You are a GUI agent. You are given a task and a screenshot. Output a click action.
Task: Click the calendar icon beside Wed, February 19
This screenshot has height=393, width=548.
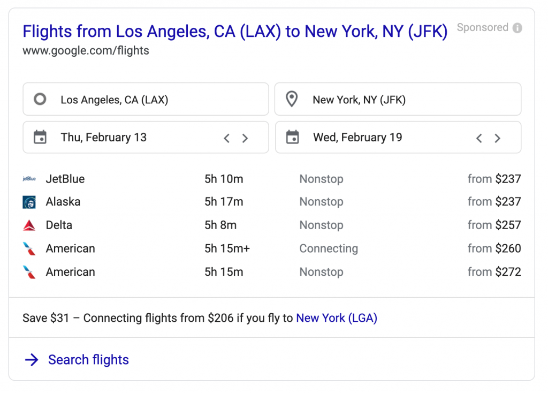[292, 138]
